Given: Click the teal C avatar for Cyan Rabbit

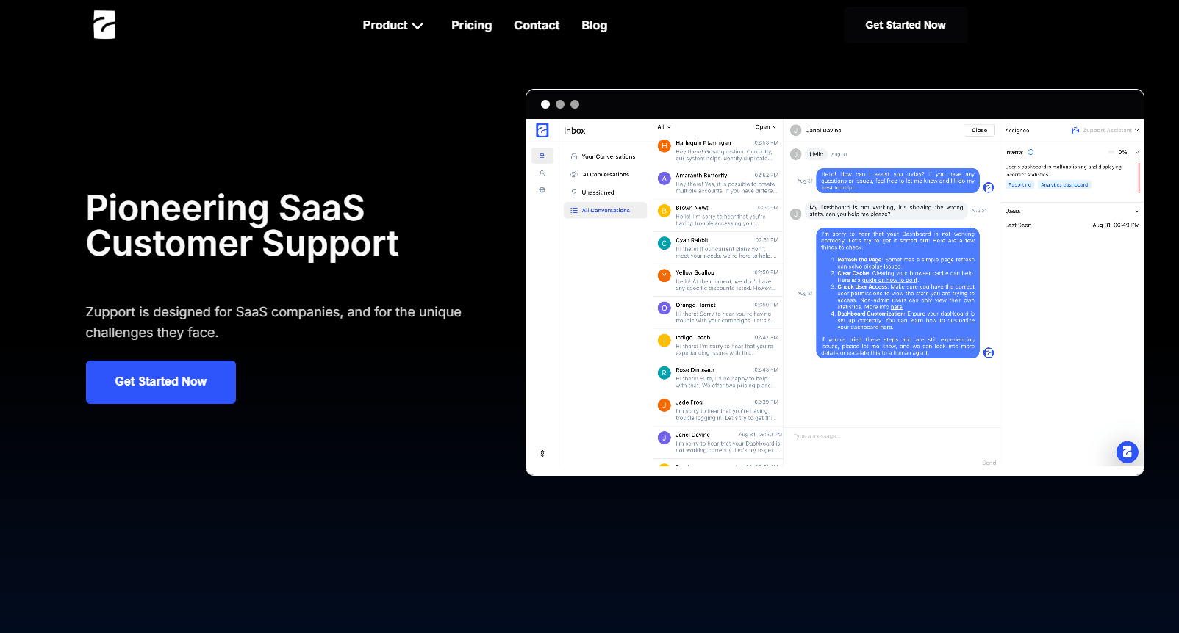Looking at the screenshot, I should (664, 243).
